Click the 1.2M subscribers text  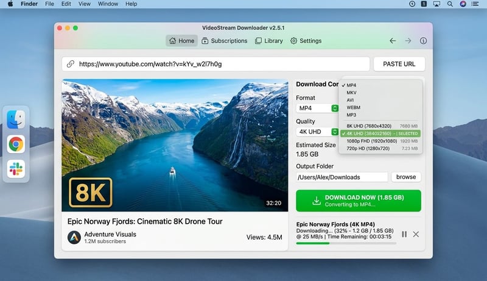coord(105,241)
